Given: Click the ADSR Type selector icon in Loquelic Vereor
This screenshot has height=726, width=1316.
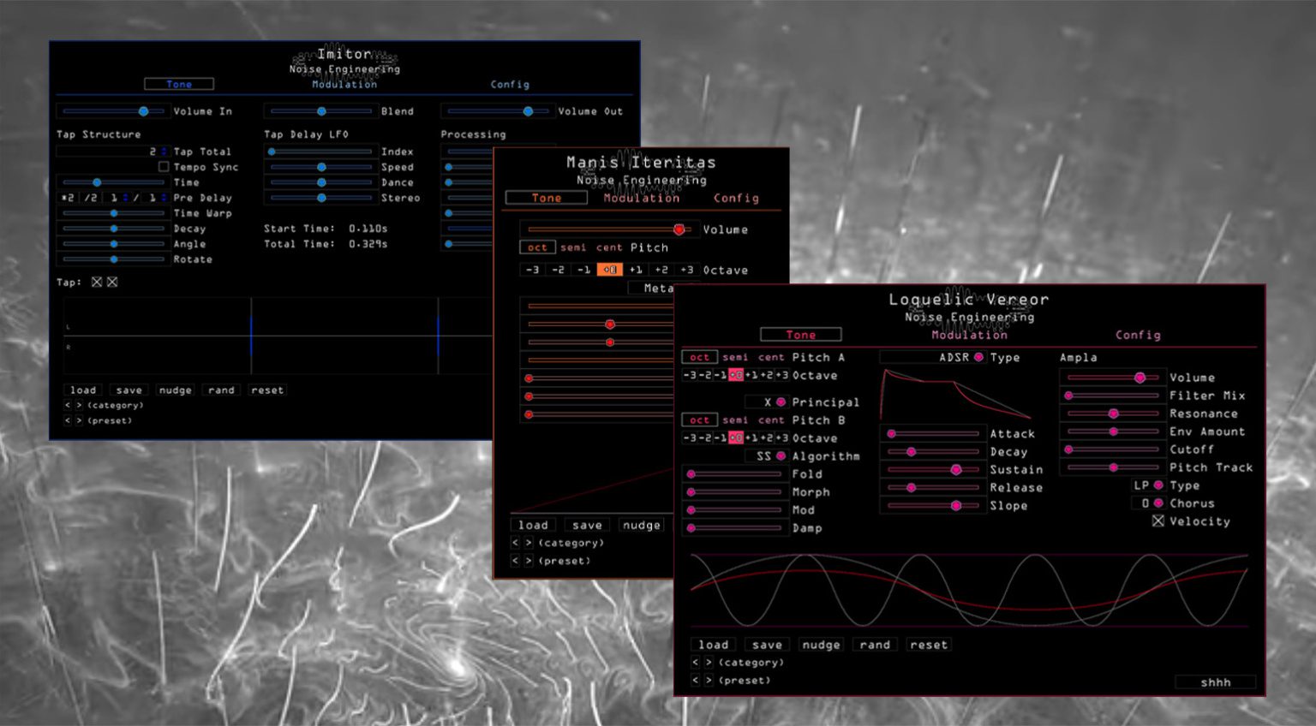Looking at the screenshot, I should [x=977, y=358].
